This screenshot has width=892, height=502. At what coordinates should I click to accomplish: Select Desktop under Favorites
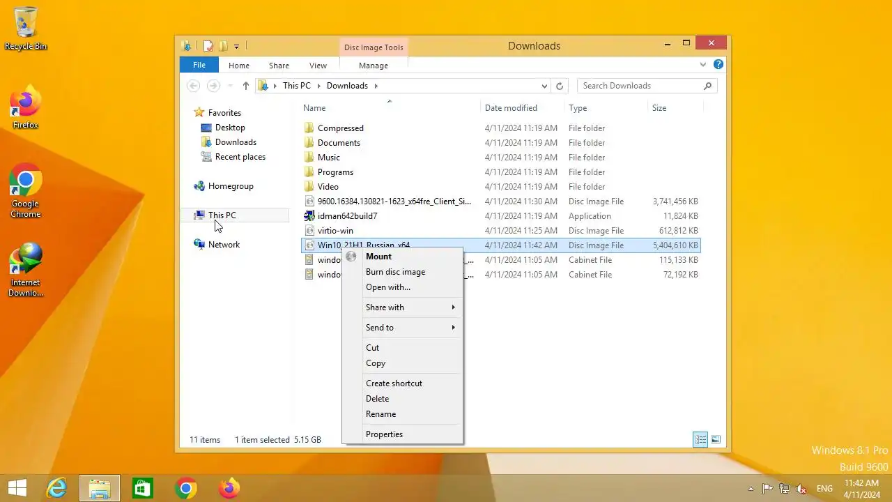coord(230,128)
